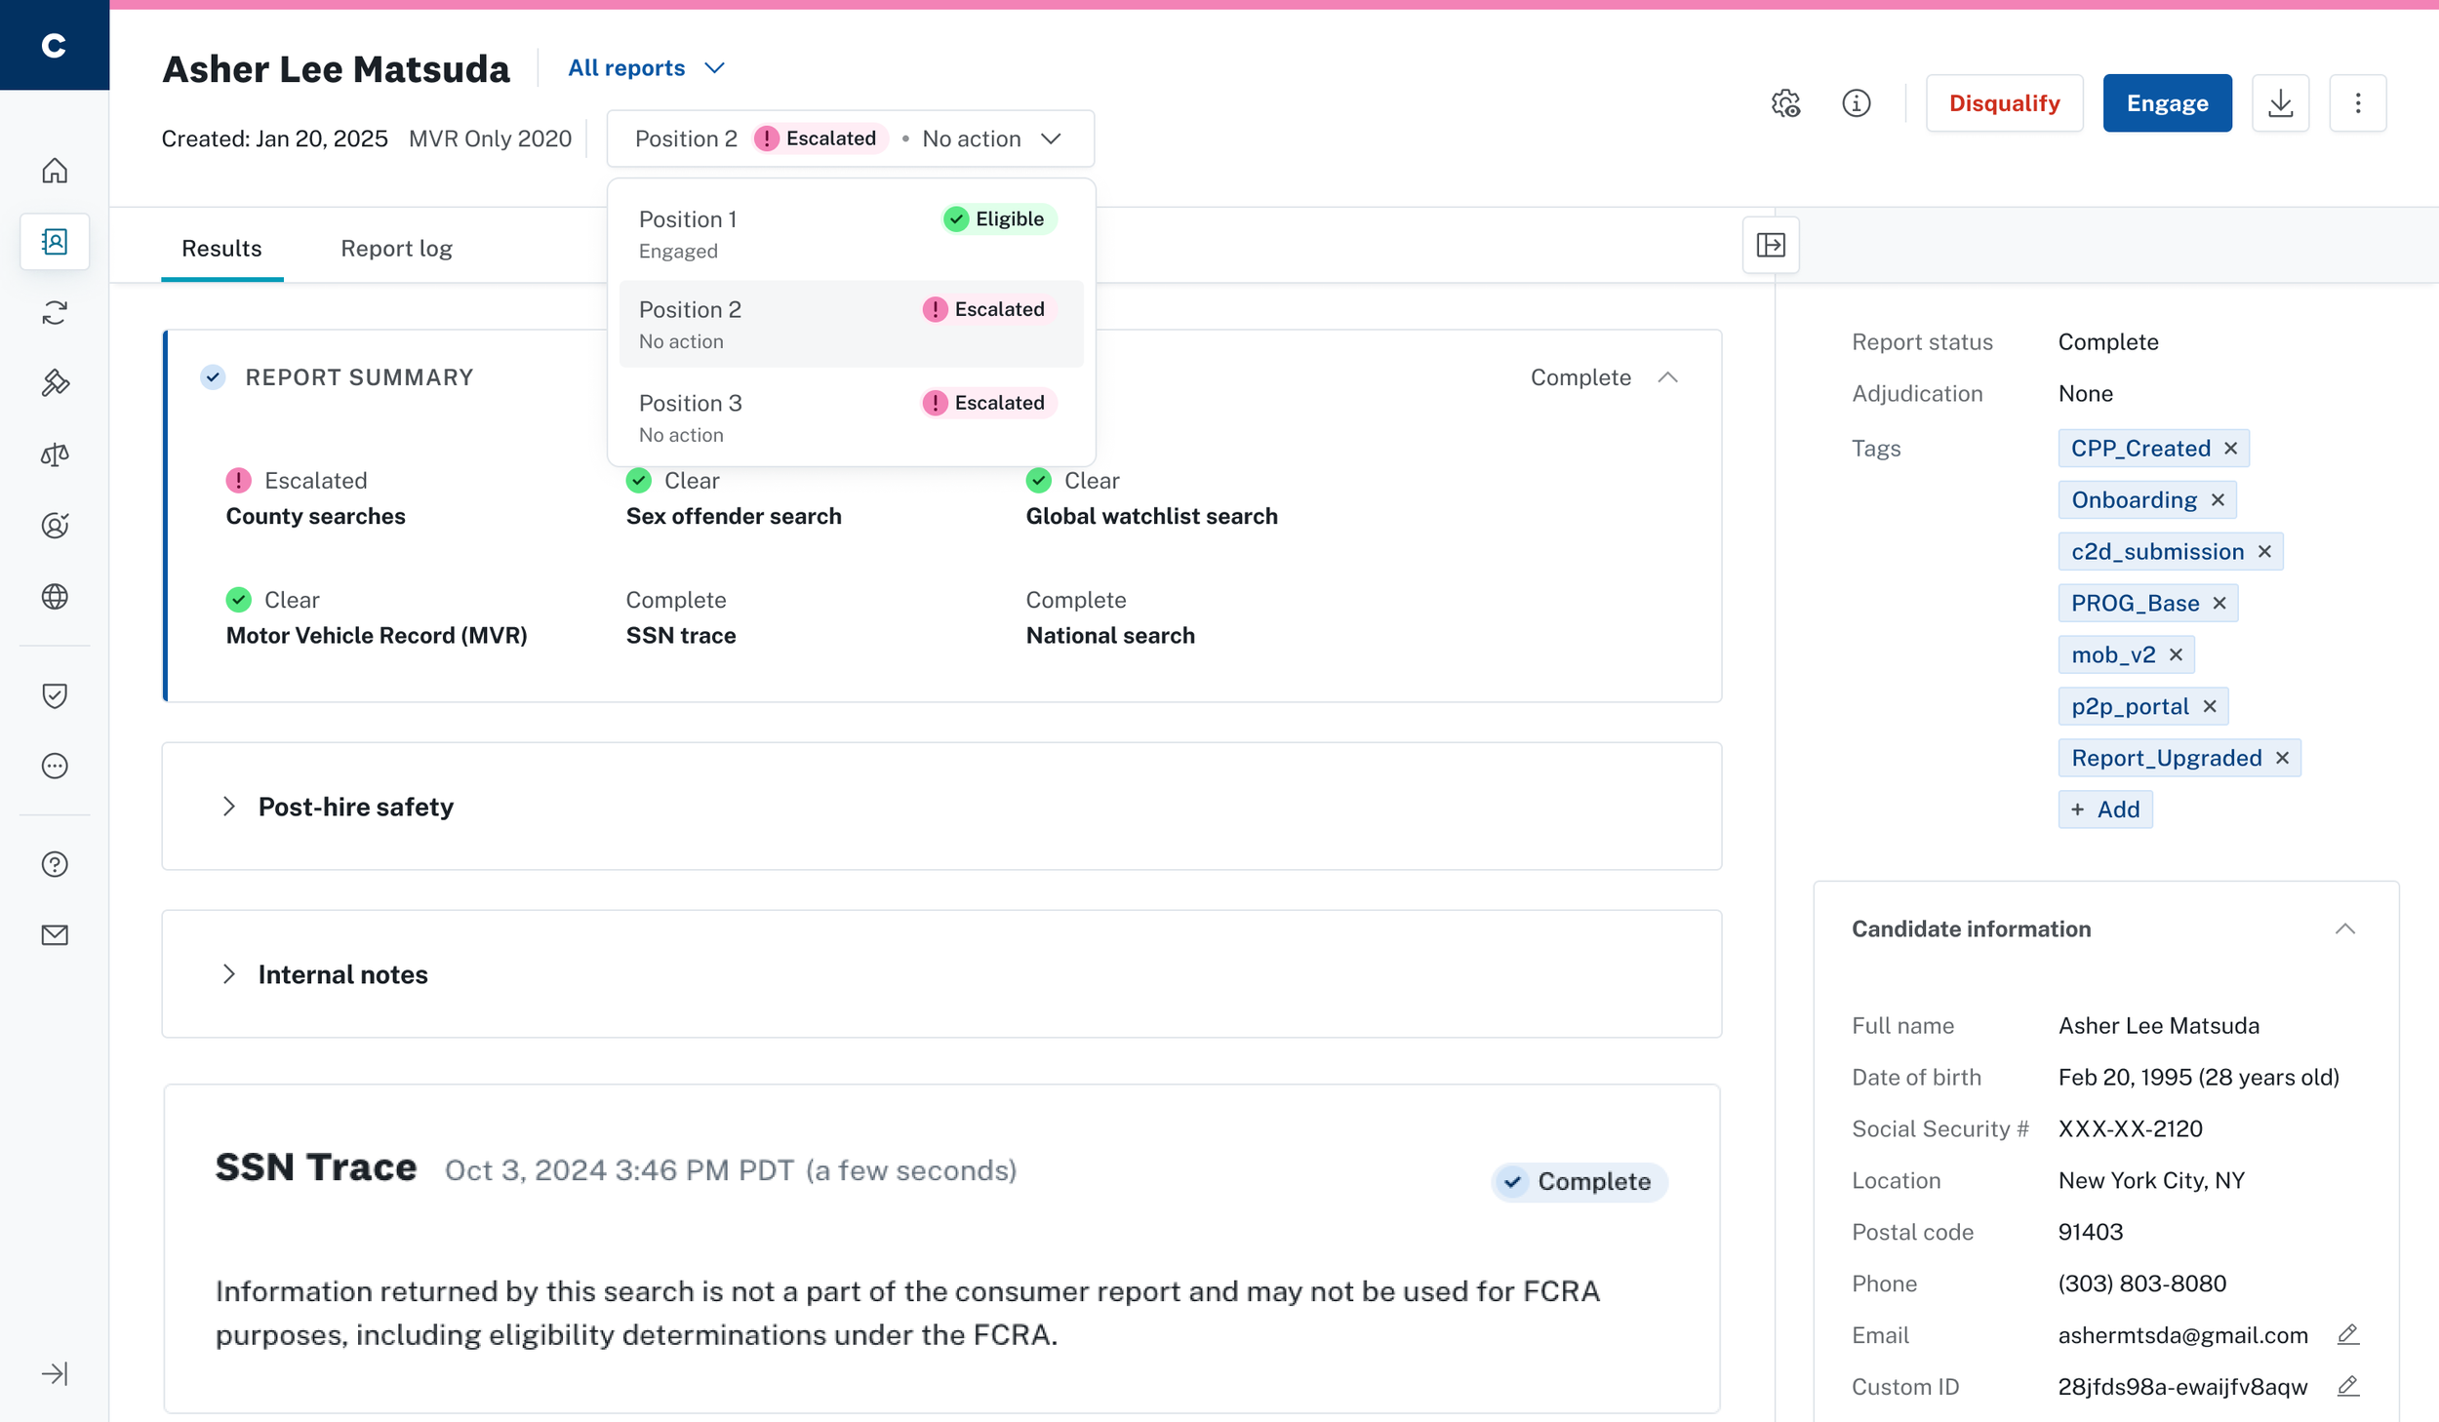
Task: Click the info circle icon
Action: pyautogui.click(x=1856, y=103)
